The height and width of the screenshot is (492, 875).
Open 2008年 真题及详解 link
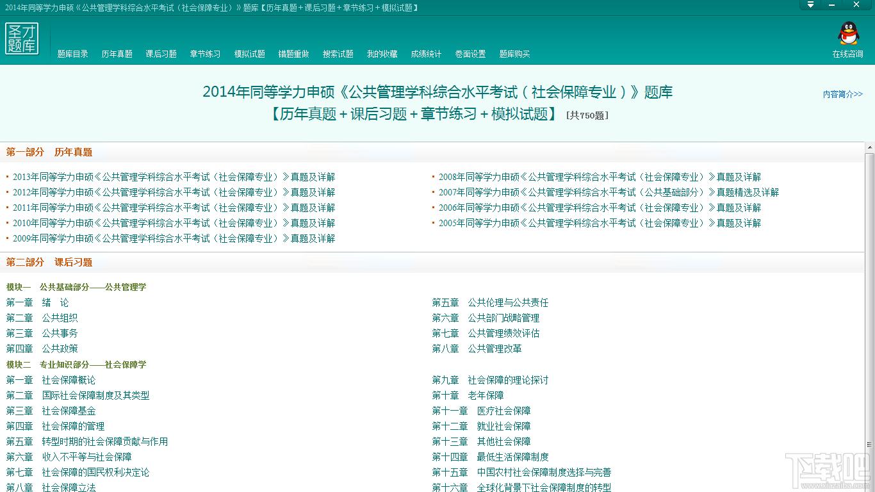pos(600,177)
